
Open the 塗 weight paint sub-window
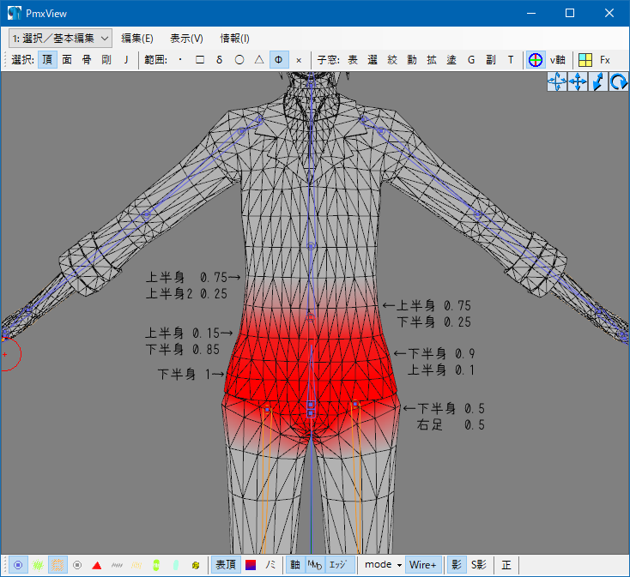(451, 60)
